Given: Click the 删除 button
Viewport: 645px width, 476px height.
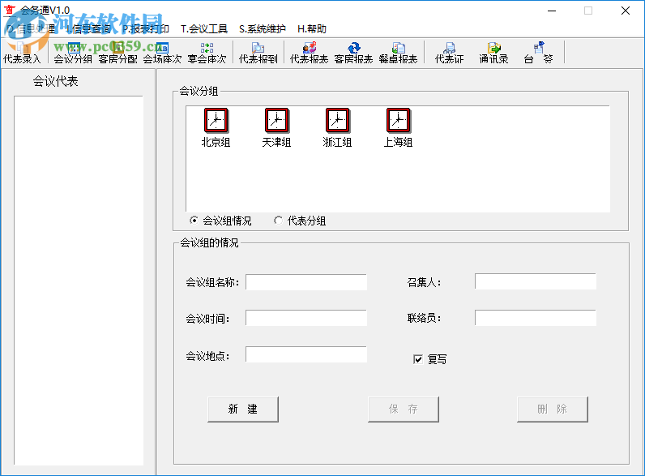Looking at the screenshot, I should coord(553,410).
